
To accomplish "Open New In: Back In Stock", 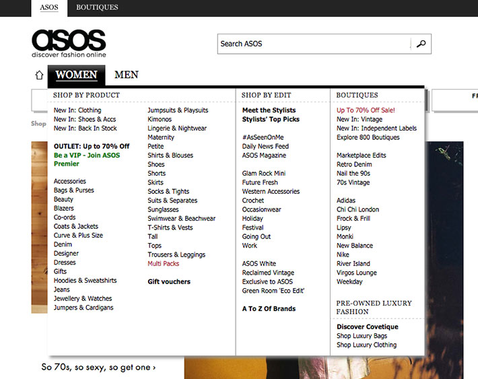I will (86, 129).
